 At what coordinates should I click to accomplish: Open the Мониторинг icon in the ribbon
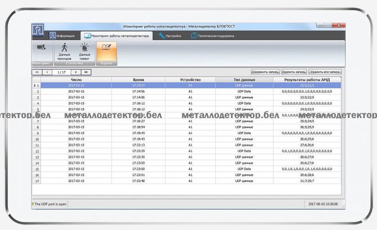click(41, 47)
